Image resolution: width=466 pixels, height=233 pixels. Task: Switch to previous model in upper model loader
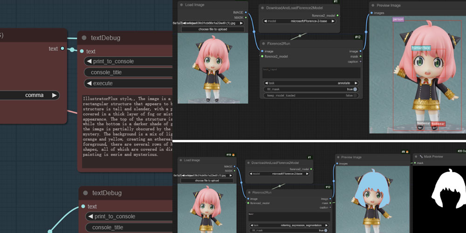pos(265,21)
